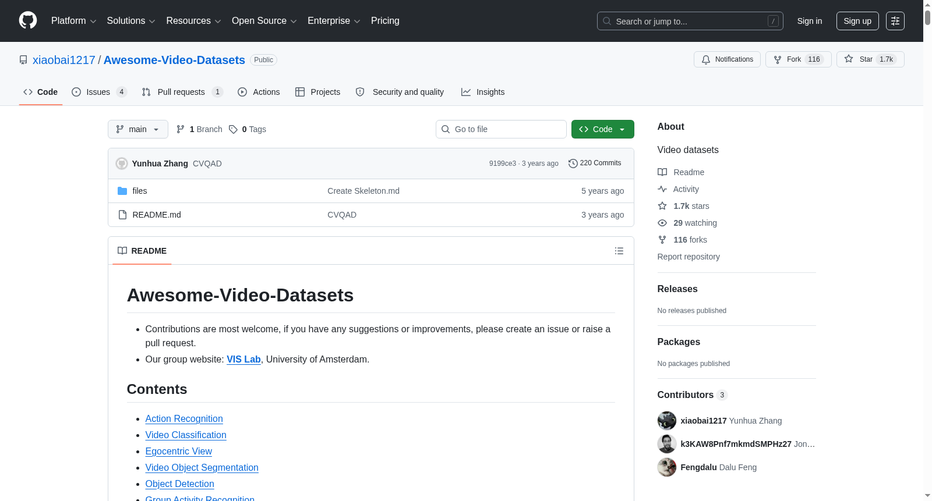Expand the Platform navigation menu

click(x=73, y=21)
